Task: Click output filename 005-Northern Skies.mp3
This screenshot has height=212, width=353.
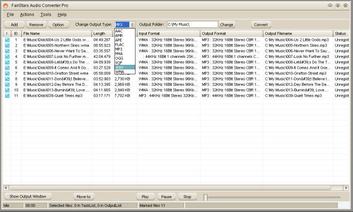Action: pyautogui.click(x=296, y=45)
